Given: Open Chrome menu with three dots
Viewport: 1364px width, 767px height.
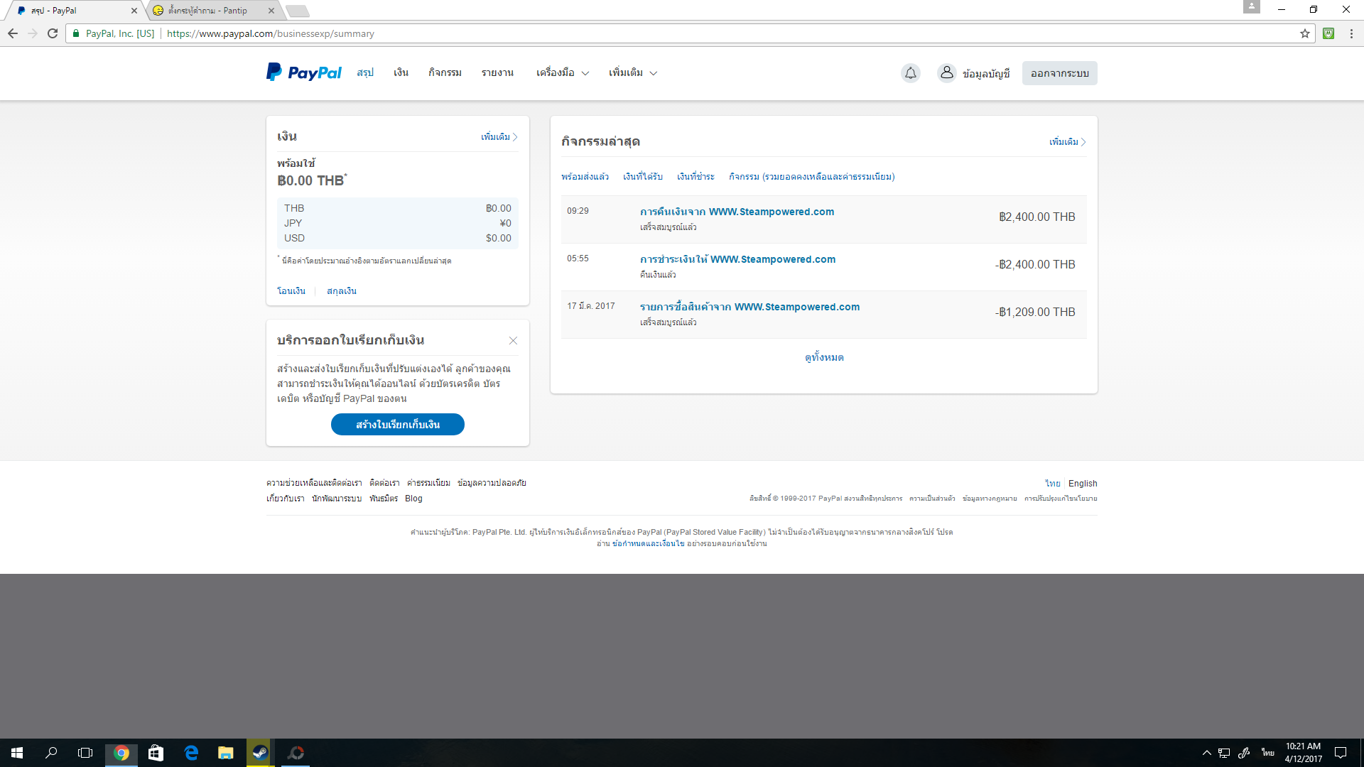Looking at the screenshot, I should point(1351,33).
